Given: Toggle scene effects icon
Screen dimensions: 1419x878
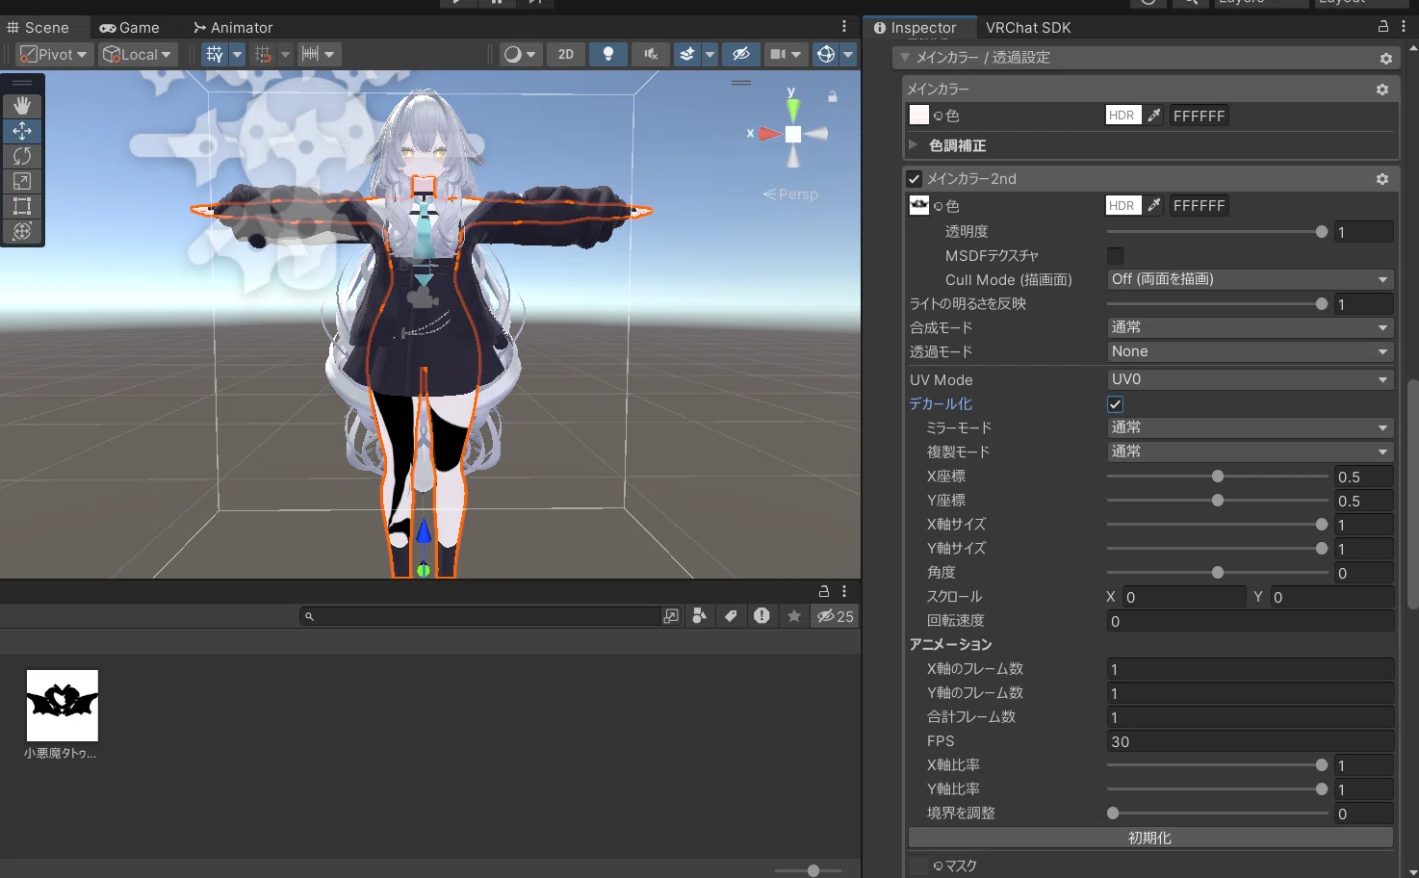Looking at the screenshot, I should tap(686, 54).
